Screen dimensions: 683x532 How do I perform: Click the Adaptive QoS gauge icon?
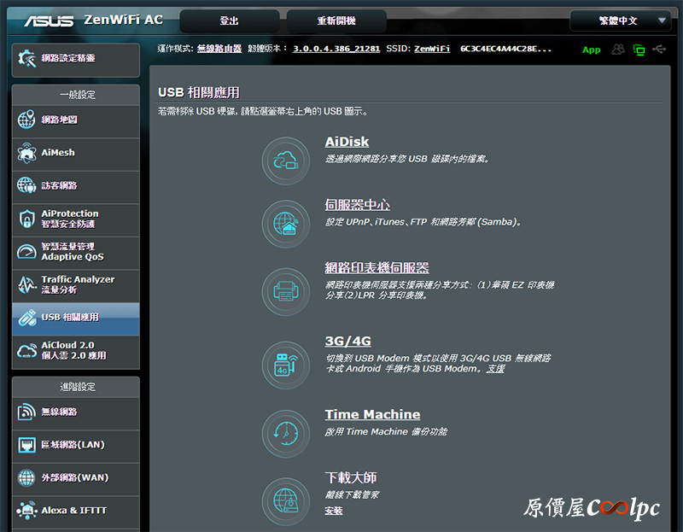click(x=26, y=251)
